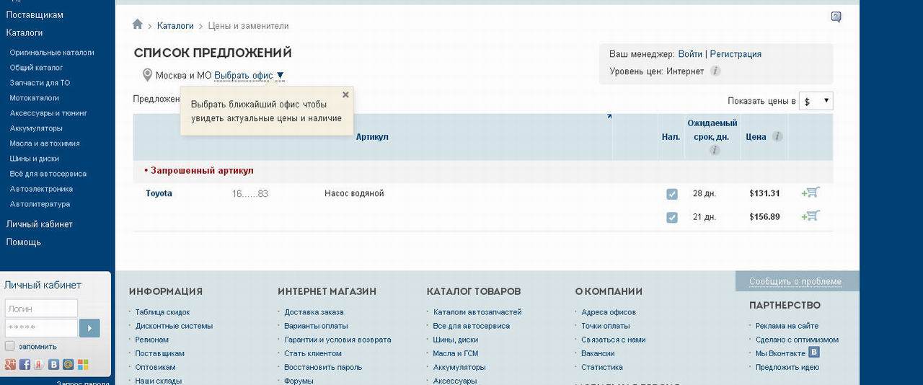Click the info icon next to Цена

777,136
